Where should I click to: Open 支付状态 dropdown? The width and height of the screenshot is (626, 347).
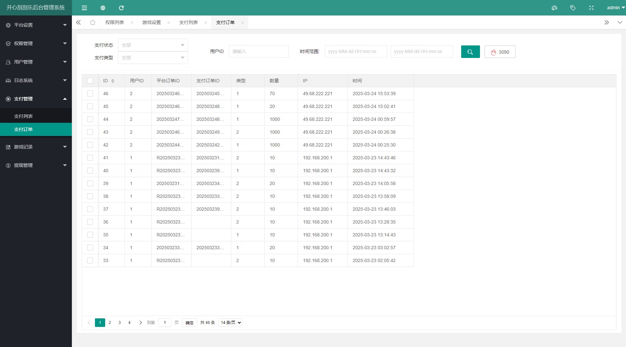tap(153, 45)
